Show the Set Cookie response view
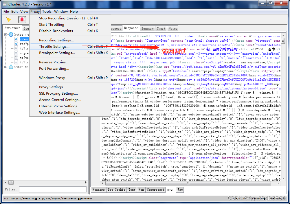Image resolution: width=290 pixels, height=204 pixels. coord(117,190)
